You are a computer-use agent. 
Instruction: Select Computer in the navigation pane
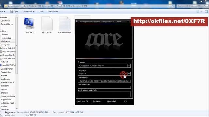tap(5, 45)
